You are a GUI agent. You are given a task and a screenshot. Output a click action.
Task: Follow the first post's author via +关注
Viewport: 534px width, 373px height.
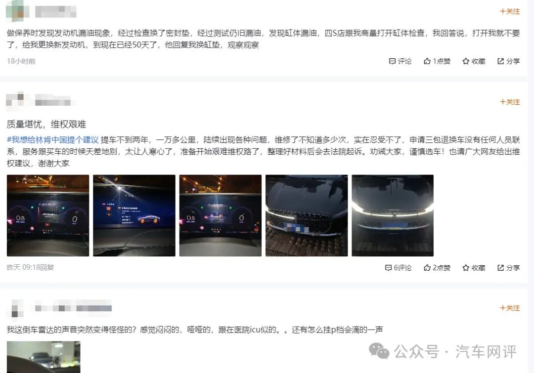coord(510,11)
